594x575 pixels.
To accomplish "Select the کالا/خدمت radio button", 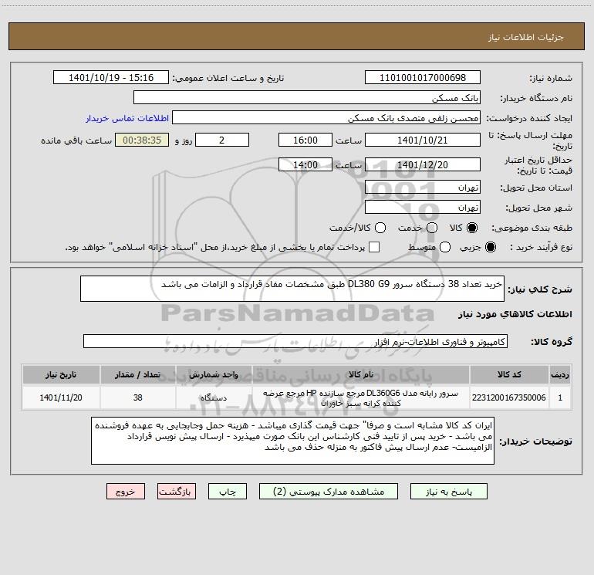I will point(380,228).
